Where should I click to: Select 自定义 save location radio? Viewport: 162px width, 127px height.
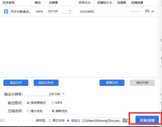tap(68, 121)
